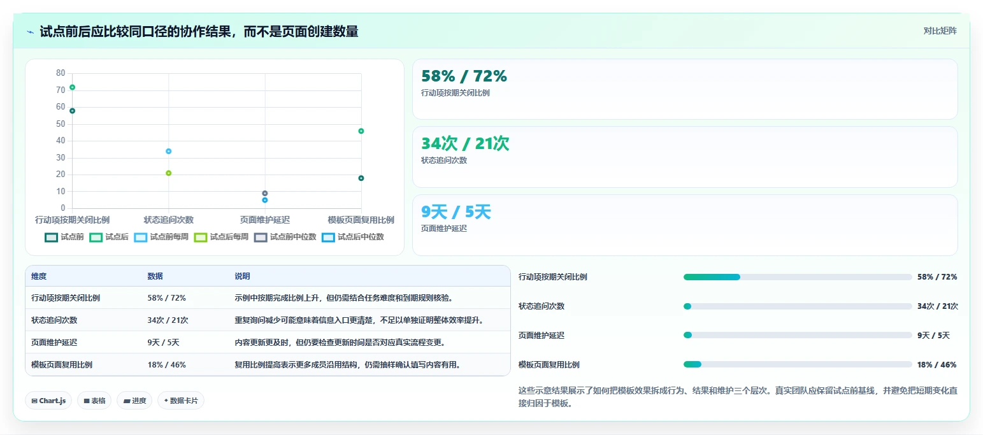Click table value 18% / 46%
The height and width of the screenshot is (435, 983).
[166, 364]
